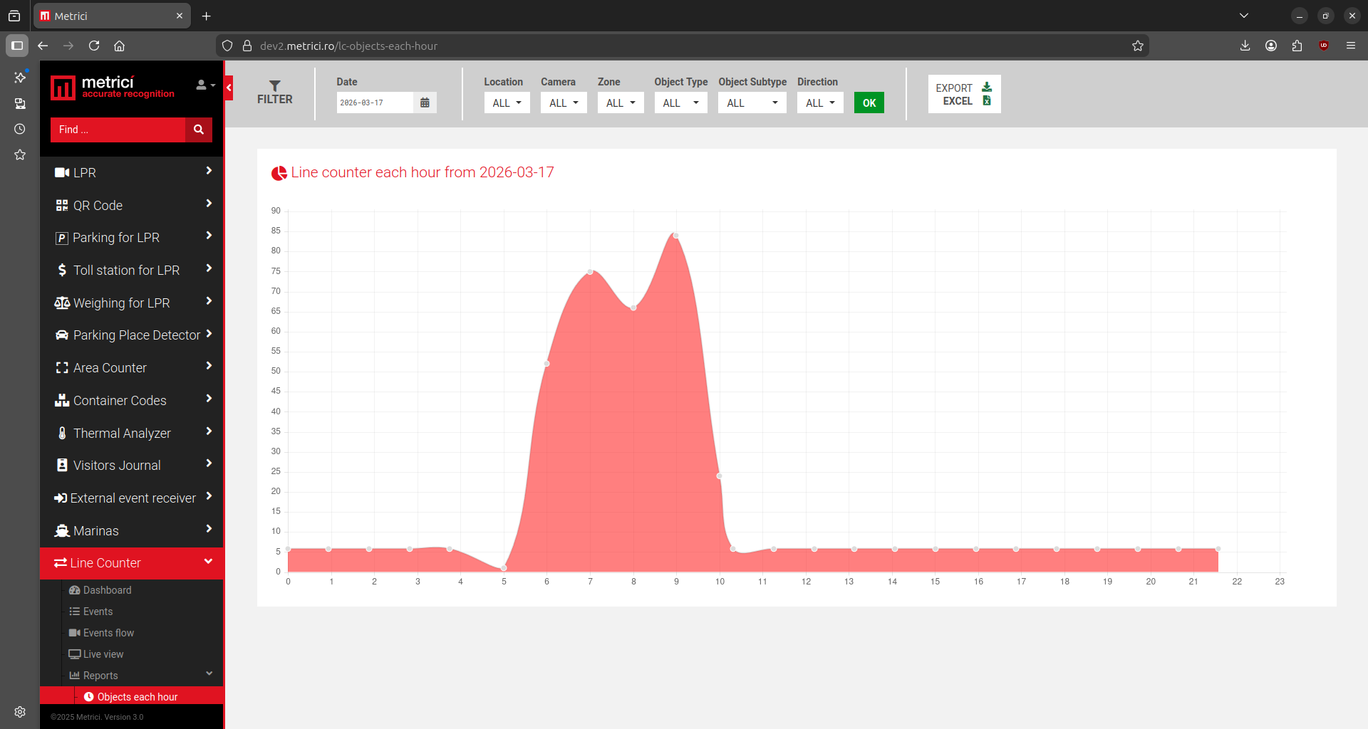Click the chart data point at hour 9

(675, 235)
